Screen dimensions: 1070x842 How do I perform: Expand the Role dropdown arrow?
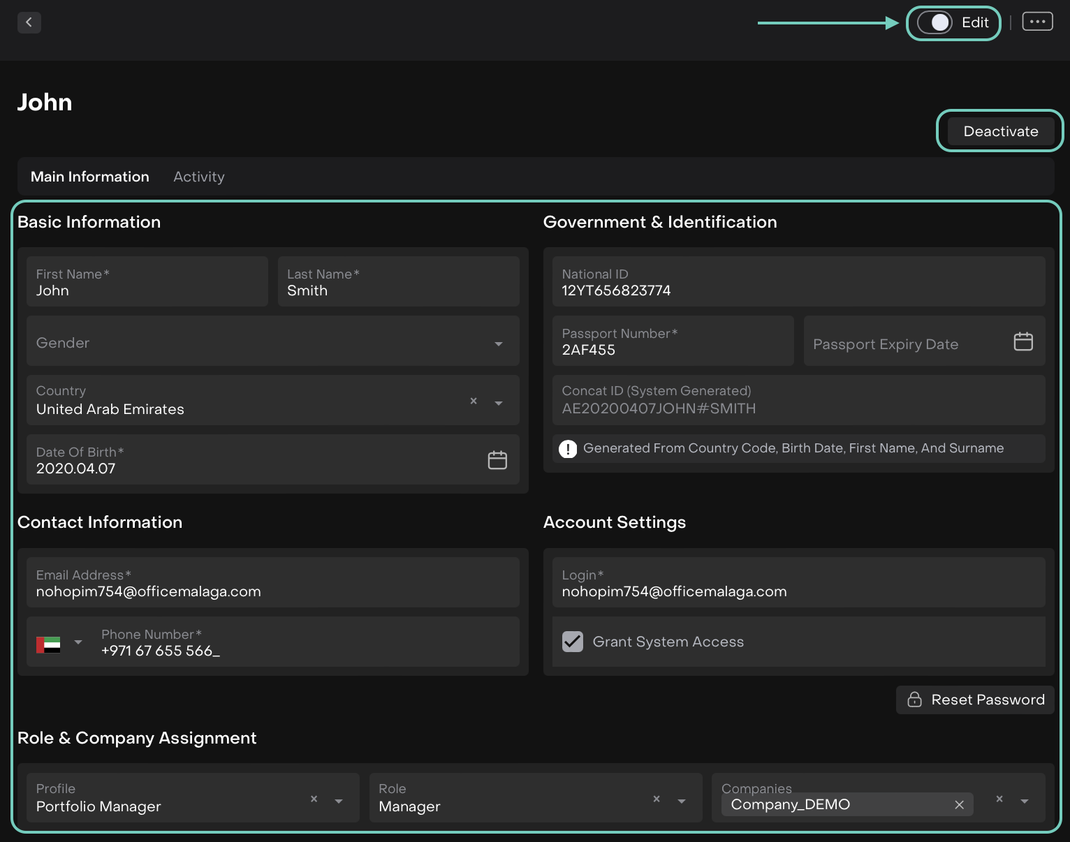(682, 802)
